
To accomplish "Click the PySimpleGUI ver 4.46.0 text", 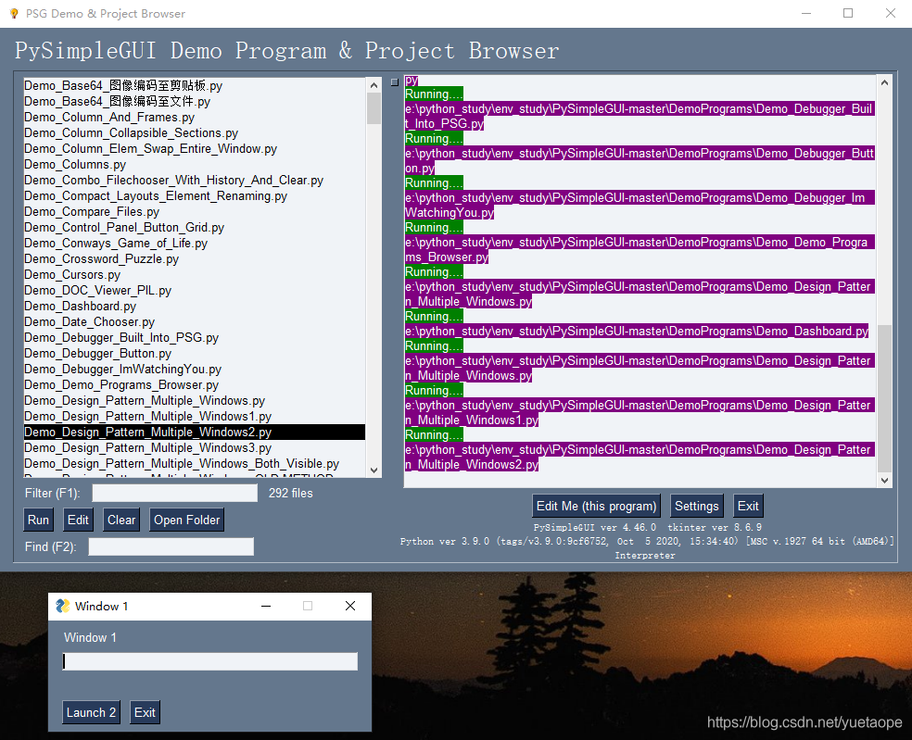I will click(x=594, y=527).
